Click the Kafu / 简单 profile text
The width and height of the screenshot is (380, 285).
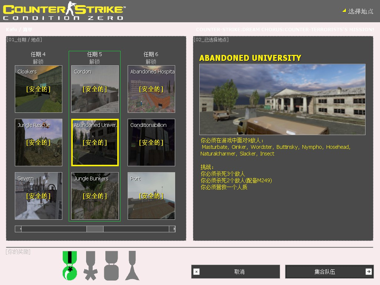click(x=19, y=30)
